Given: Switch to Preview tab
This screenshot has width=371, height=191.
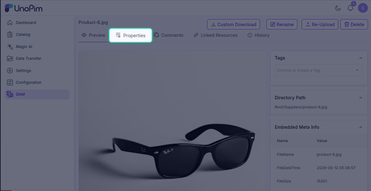Looking at the screenshot, I should tap(93, 35).
